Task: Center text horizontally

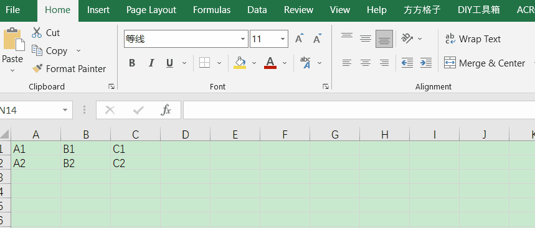Action: coord(366,63)
